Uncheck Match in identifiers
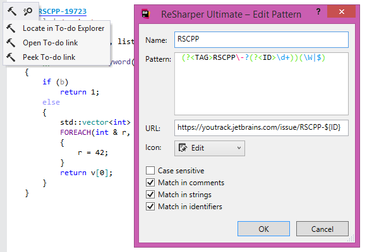Screen dimensions: 379x252 (150, 206)
